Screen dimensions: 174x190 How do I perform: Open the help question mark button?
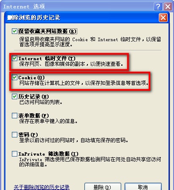(158, 6)
